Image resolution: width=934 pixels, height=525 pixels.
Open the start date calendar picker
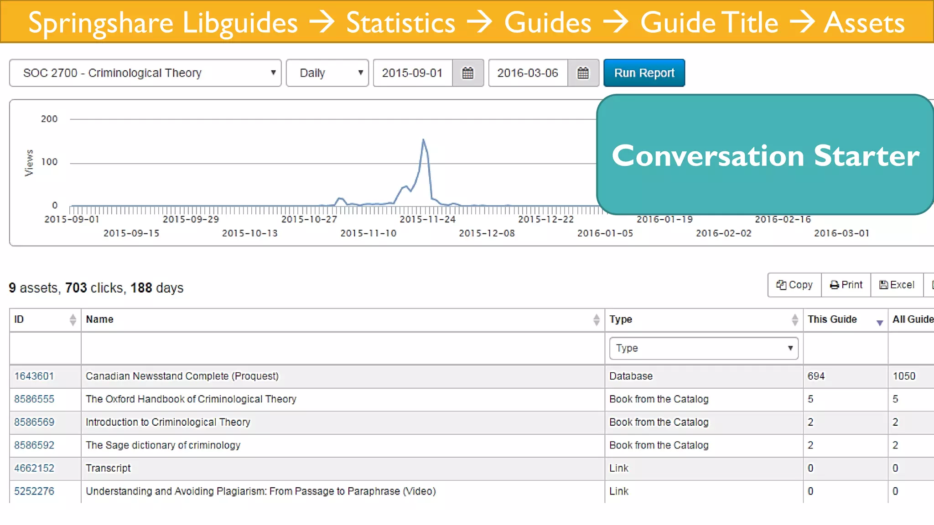tap(468, 73)
